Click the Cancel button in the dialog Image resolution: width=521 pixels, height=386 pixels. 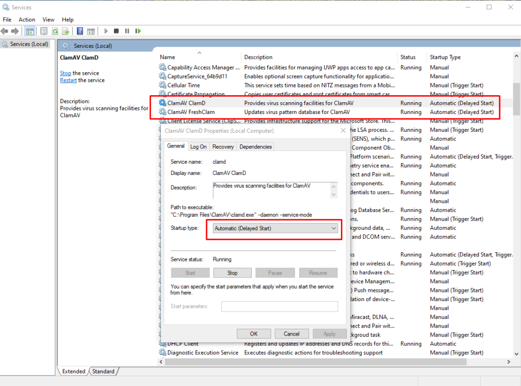pyautogui.click(x=292, y=334)
